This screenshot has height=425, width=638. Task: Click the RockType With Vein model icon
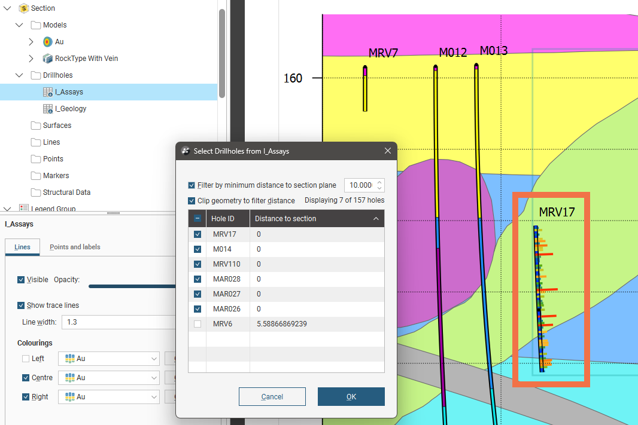point(48,59)
